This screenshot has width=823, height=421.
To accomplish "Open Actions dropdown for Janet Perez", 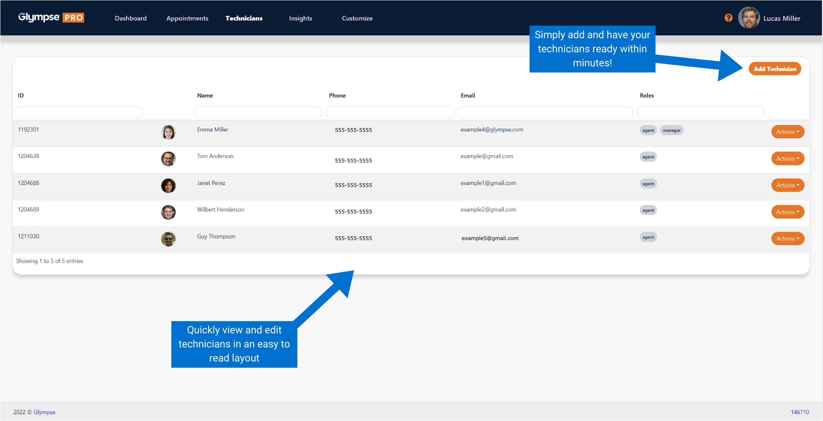I will click(x=787, y=185).
